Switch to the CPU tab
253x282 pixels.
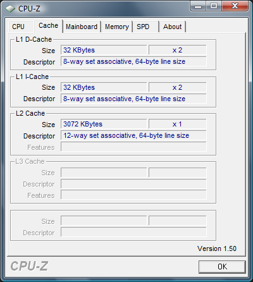[x=18, y=27]
